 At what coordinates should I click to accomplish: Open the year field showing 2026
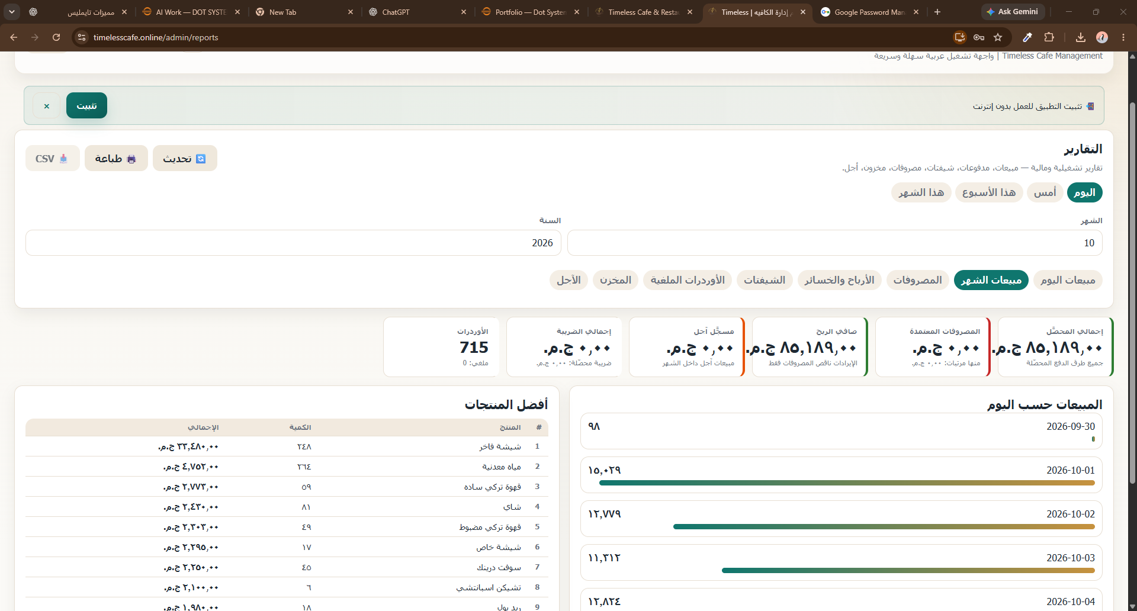(x=293, y=243)
